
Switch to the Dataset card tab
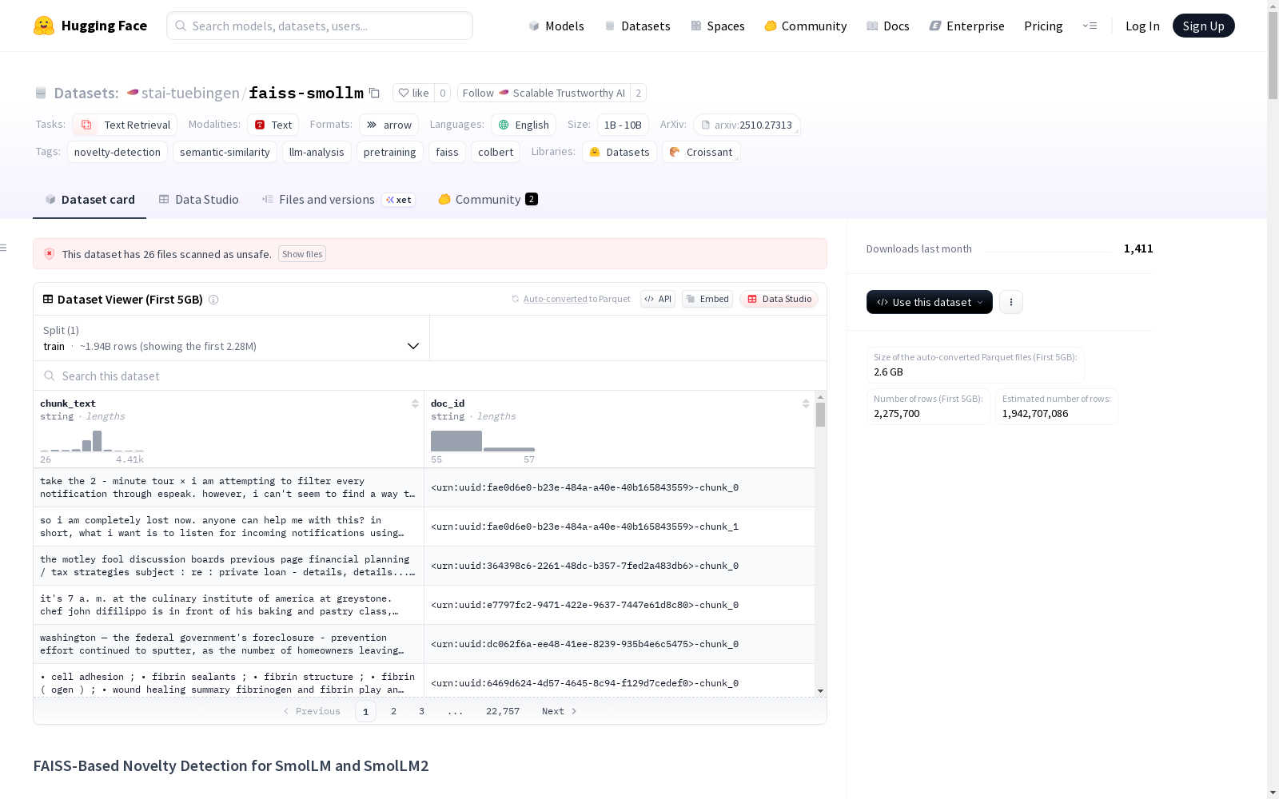(x=90, y=200)
